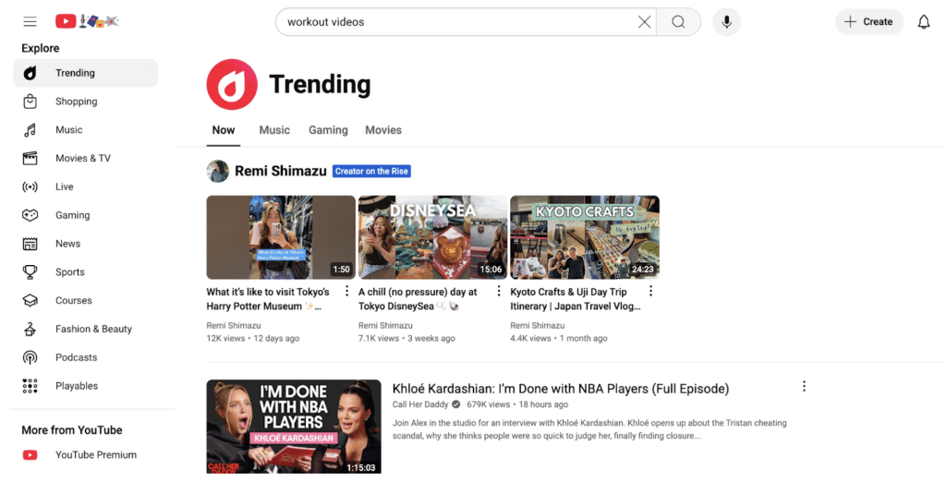Open the Create button
Screen dimensions: 946x493
868,22
